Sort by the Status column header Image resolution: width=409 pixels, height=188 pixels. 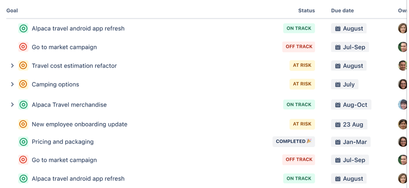pyautogui.click(x=306, y=11)
